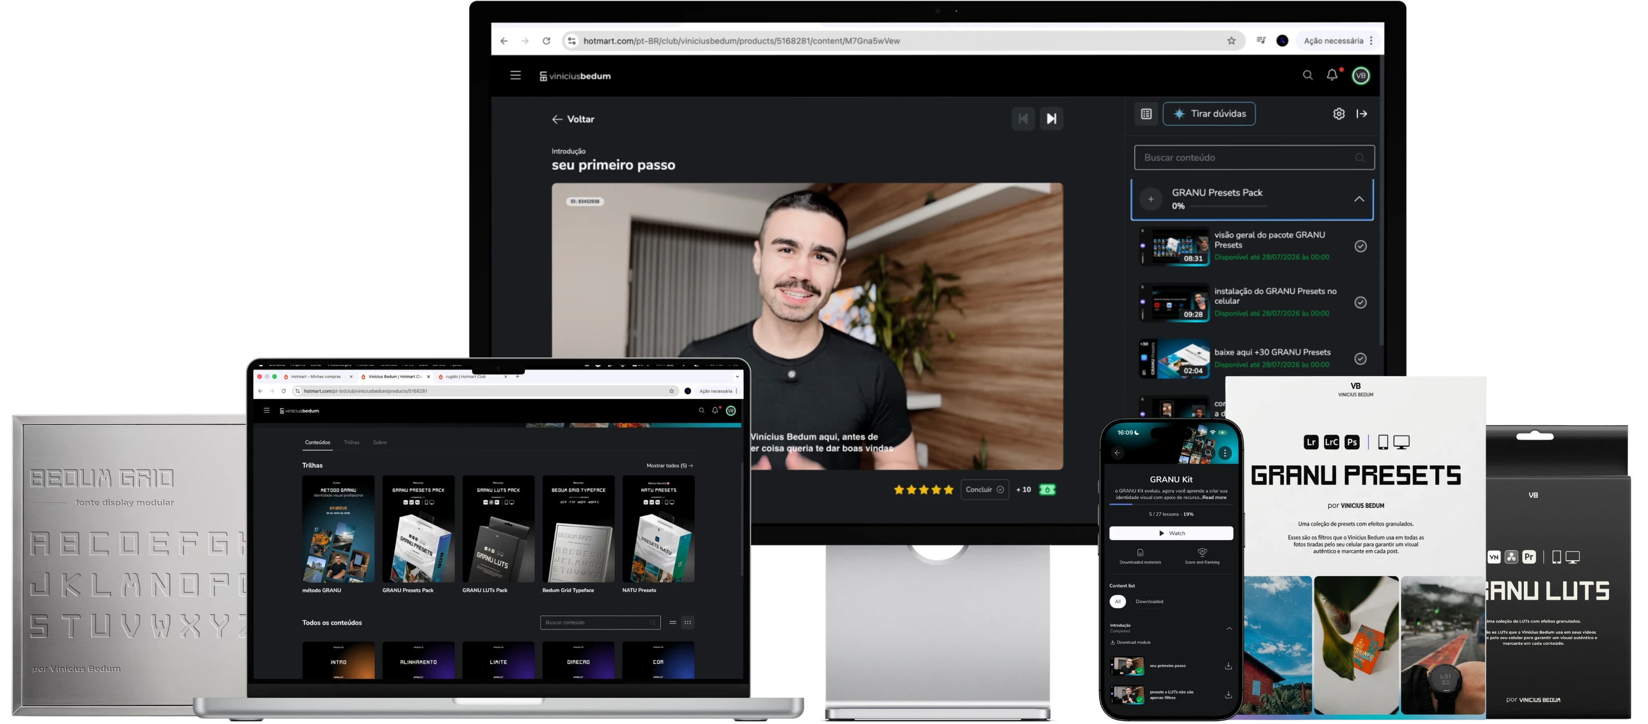Toggle completion check for 'baixe aqui +30 GRANU Presets'

(1360, 359)
